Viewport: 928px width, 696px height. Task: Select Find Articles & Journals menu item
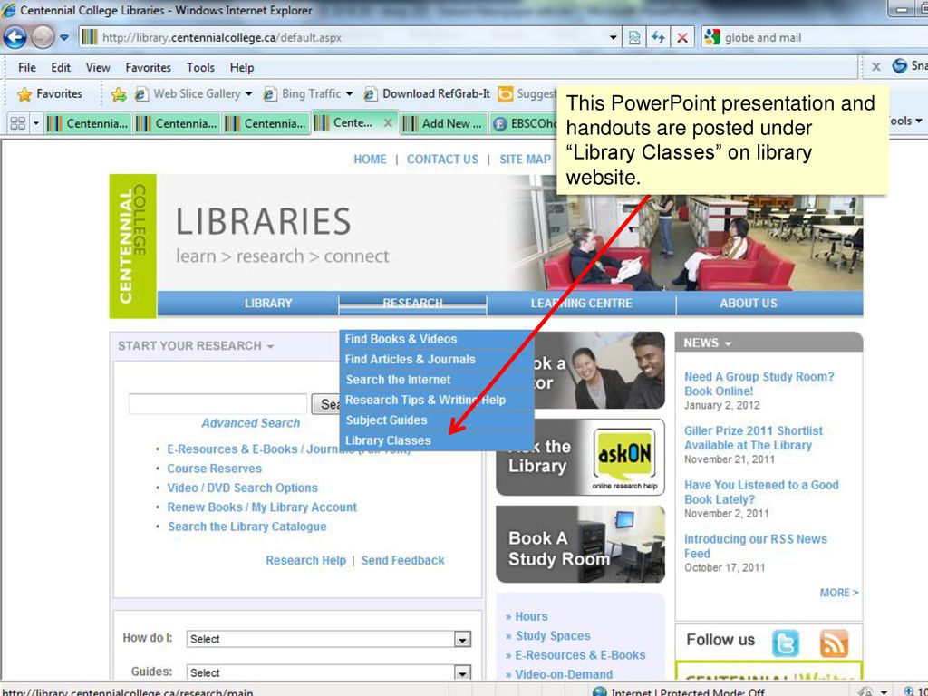437,359
